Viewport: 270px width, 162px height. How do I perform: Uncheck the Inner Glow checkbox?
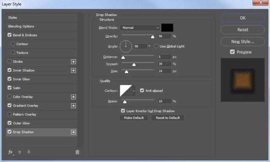pyautogui.click(x=9, y=79)
